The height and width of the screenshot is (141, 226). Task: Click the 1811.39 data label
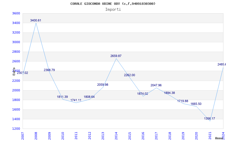tap(62, 97)
